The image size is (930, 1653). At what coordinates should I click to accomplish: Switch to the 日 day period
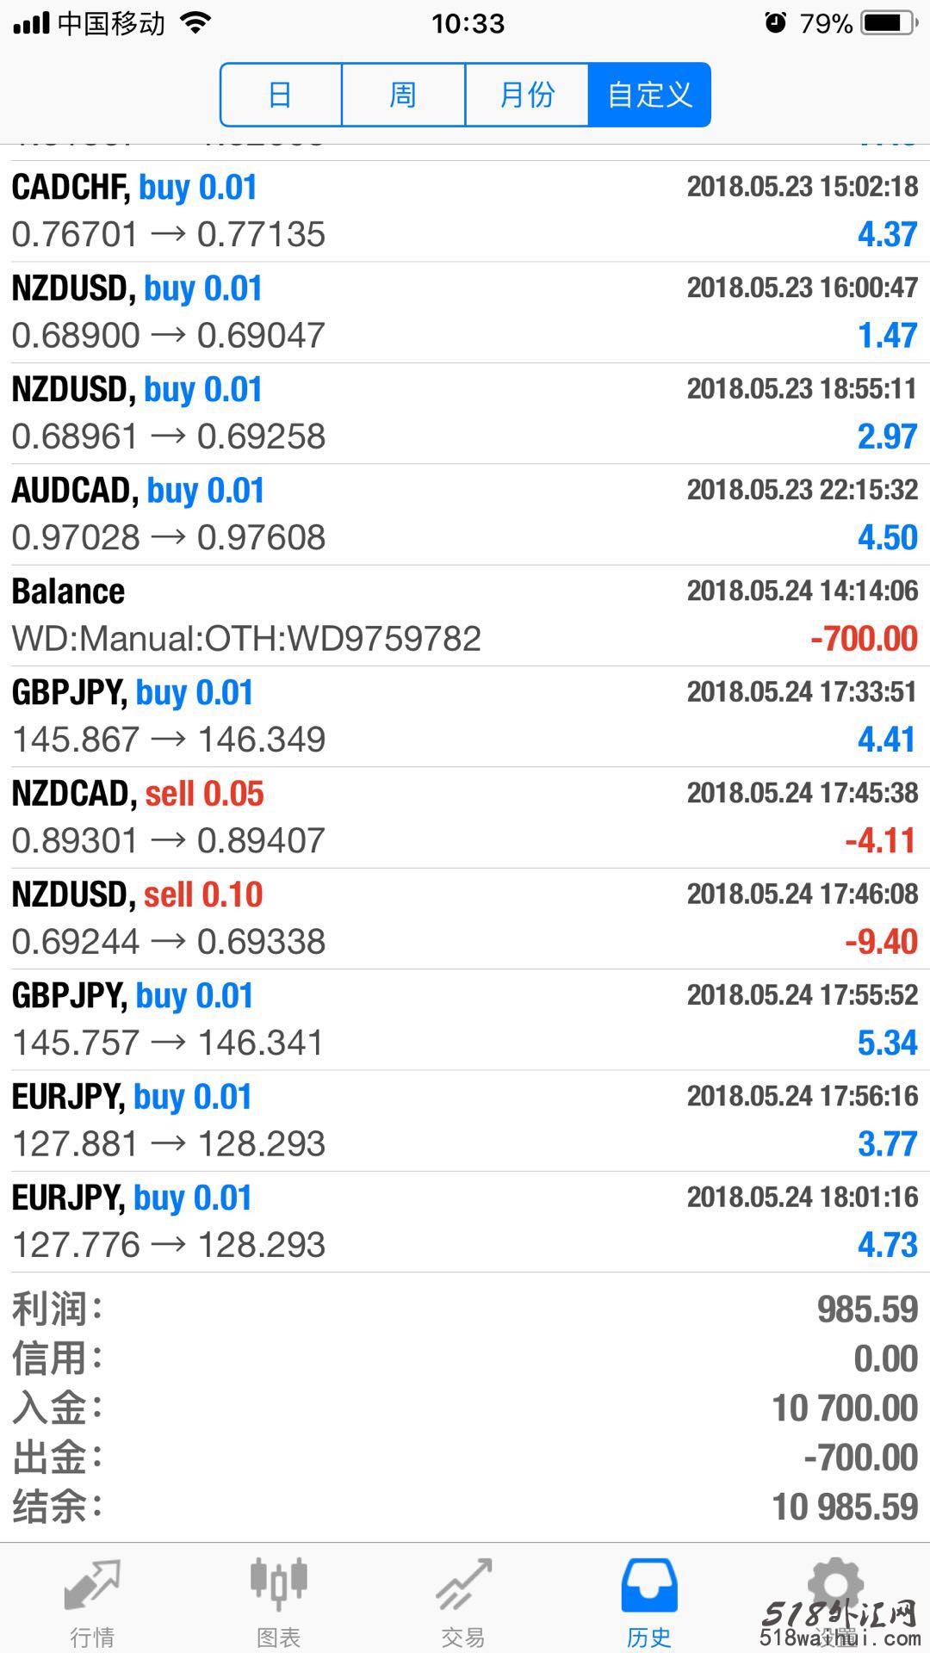coord(281,95)
